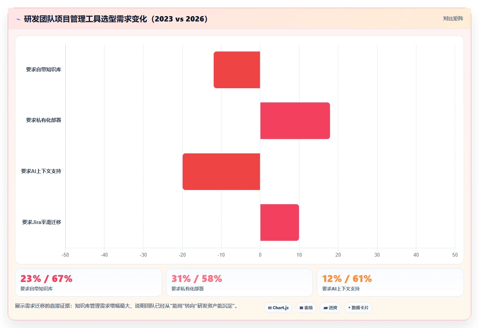This screenshot has height=328, width=479.
Task: Click the 31% / 58% stat card value
Action: (x=197, y=279)
